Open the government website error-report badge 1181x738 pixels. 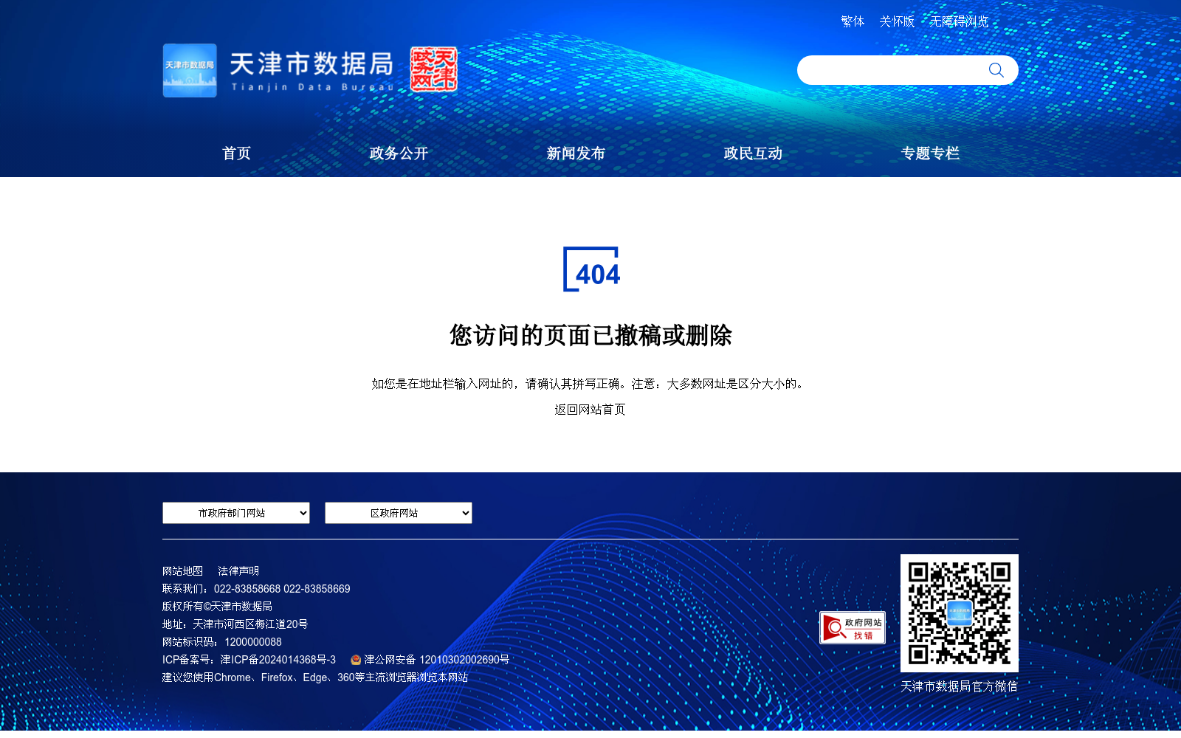click(853, 628)
